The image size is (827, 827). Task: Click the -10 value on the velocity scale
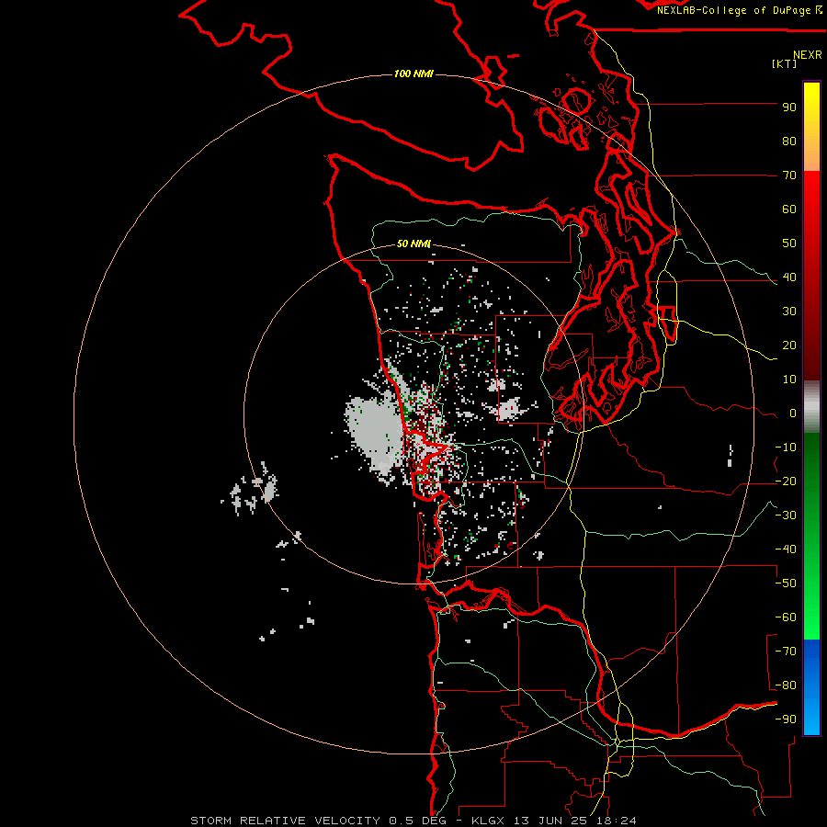pyautogui.click(x=786, y=447)
